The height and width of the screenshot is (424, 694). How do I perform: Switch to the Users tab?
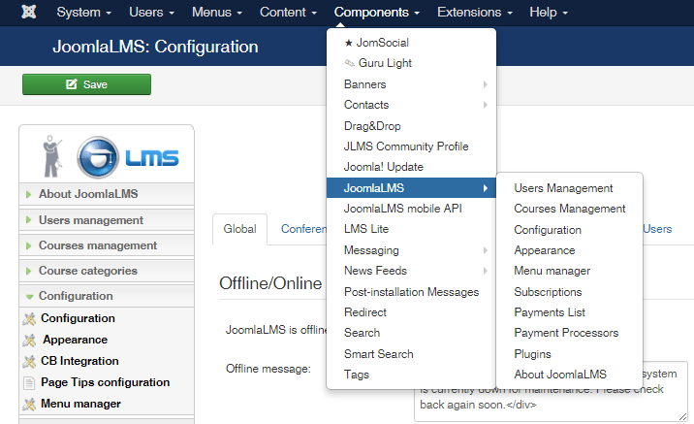pos(657,229)
